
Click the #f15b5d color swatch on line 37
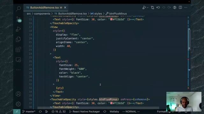click(x=111, y=103)
